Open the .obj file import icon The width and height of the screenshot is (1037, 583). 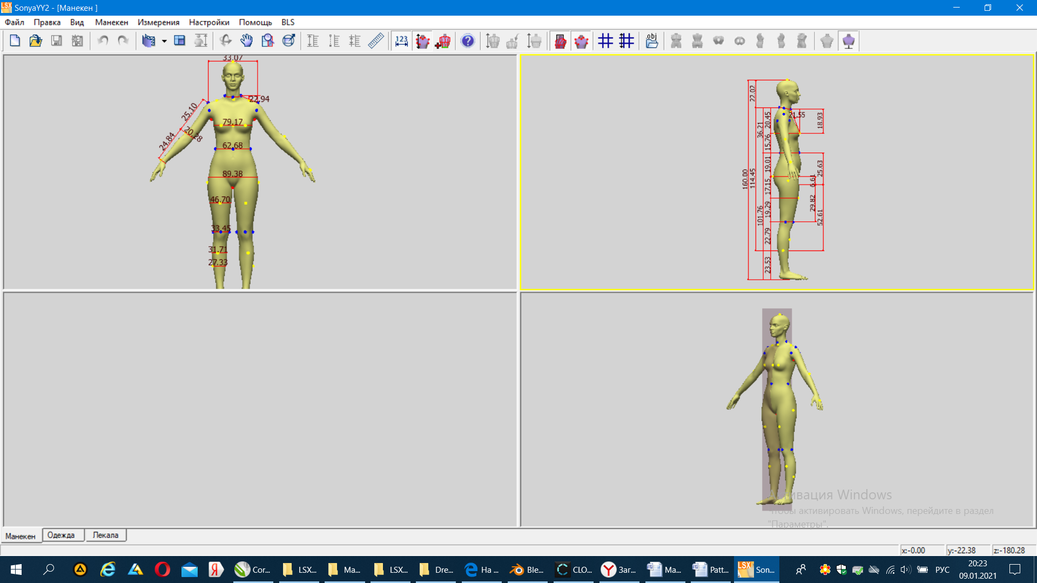652,41
